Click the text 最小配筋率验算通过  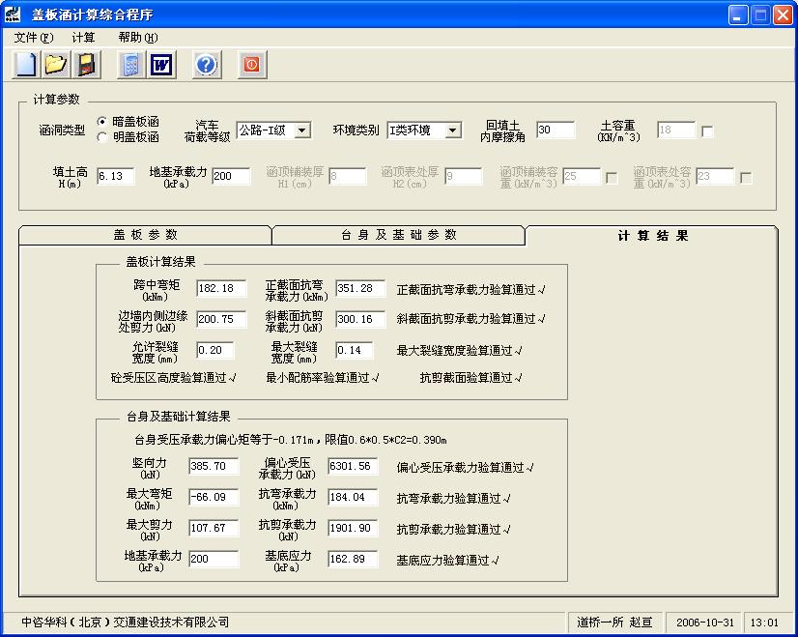[322, 377]
